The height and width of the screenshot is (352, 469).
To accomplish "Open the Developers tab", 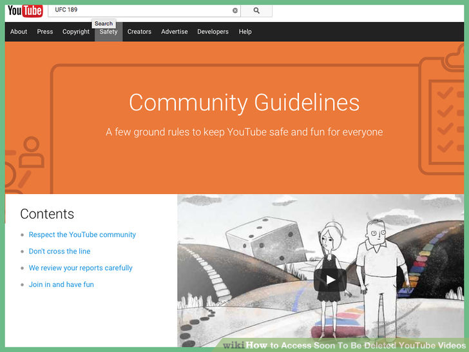I will [x=213, y=32].
